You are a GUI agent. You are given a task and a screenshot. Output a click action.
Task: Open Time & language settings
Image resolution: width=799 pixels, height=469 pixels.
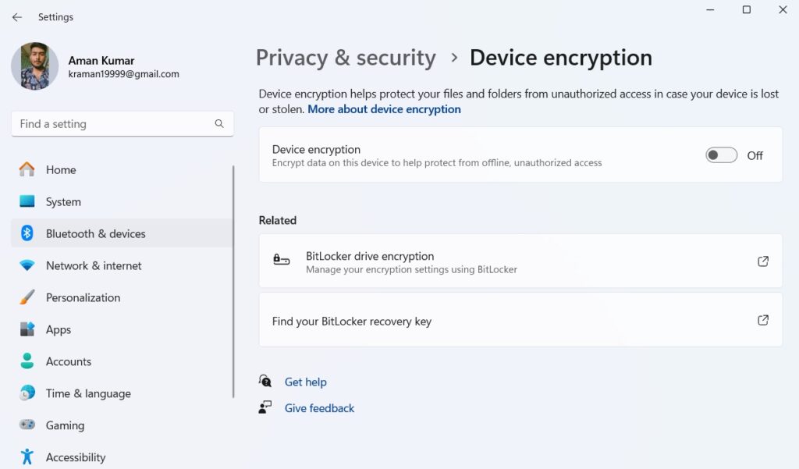(x=123, y=393)
